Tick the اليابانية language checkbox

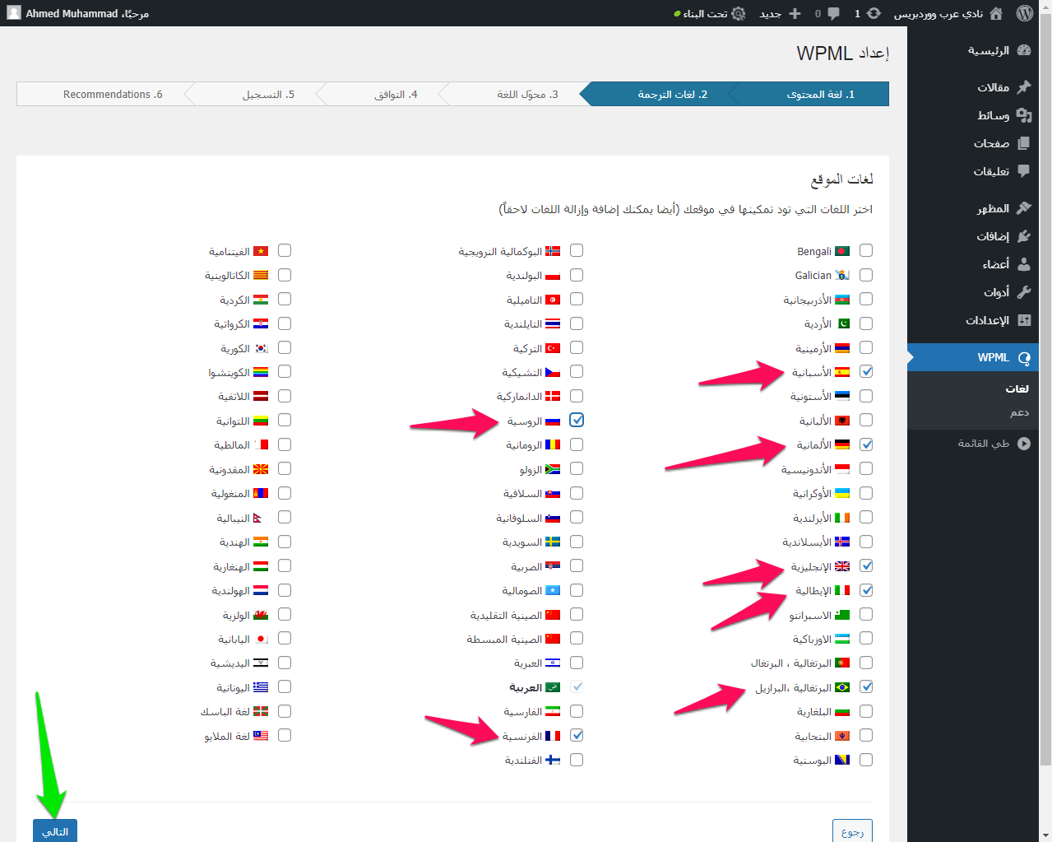[x=285, y=639]
